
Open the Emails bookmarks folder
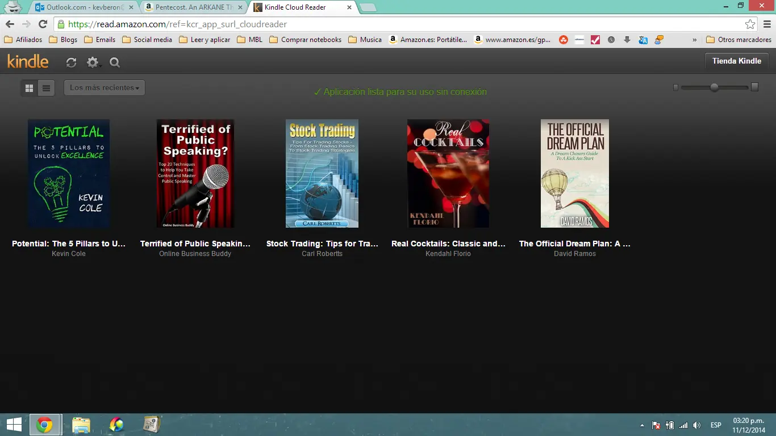100,40
